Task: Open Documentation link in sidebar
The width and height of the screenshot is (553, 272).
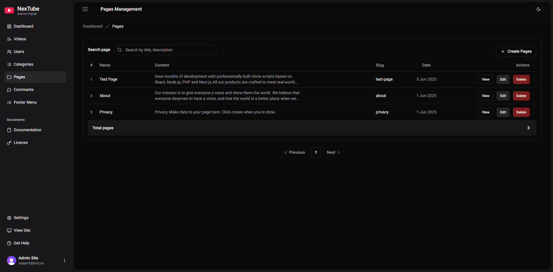Action: pos(35,130)
